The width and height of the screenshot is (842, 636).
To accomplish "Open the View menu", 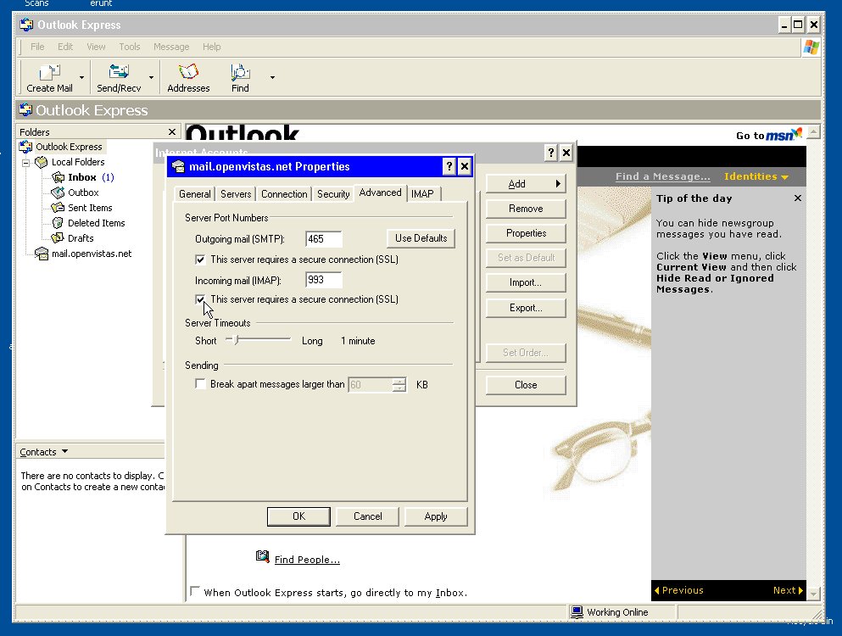I will (x=96, y=47).
